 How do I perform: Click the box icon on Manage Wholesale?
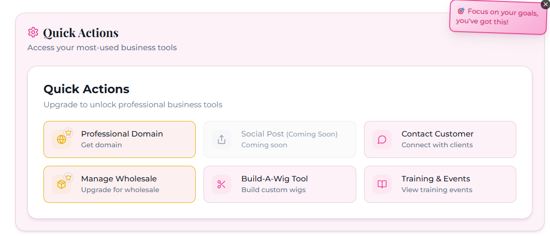point(61,185)
